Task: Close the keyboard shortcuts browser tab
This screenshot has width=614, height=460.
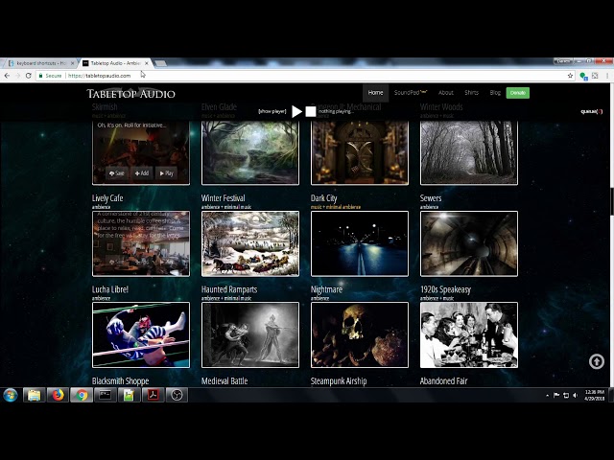Action: point(73,63)
